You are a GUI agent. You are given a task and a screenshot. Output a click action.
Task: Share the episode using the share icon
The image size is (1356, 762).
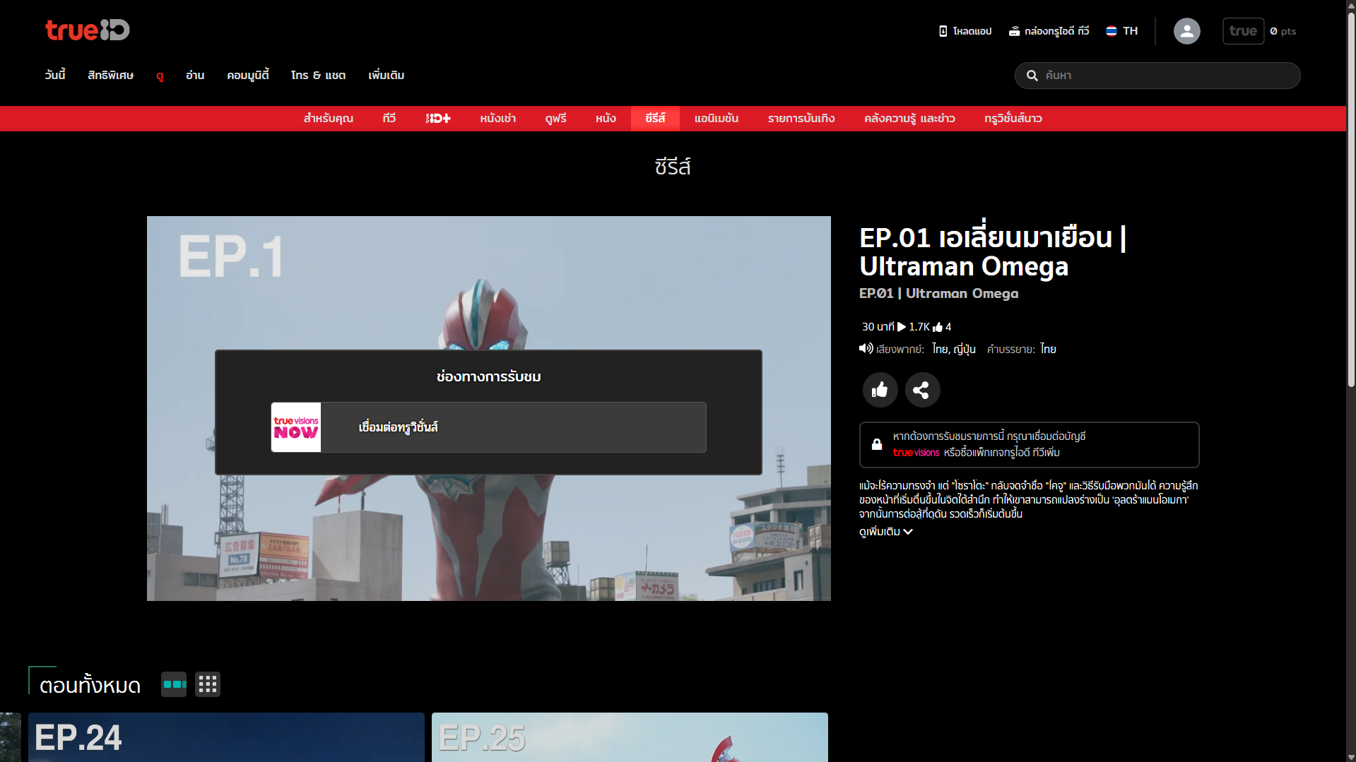(922, 390)
